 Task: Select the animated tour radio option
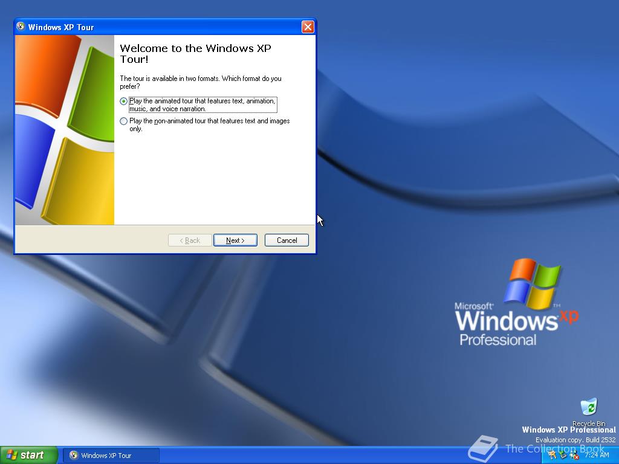coord(123,101)
